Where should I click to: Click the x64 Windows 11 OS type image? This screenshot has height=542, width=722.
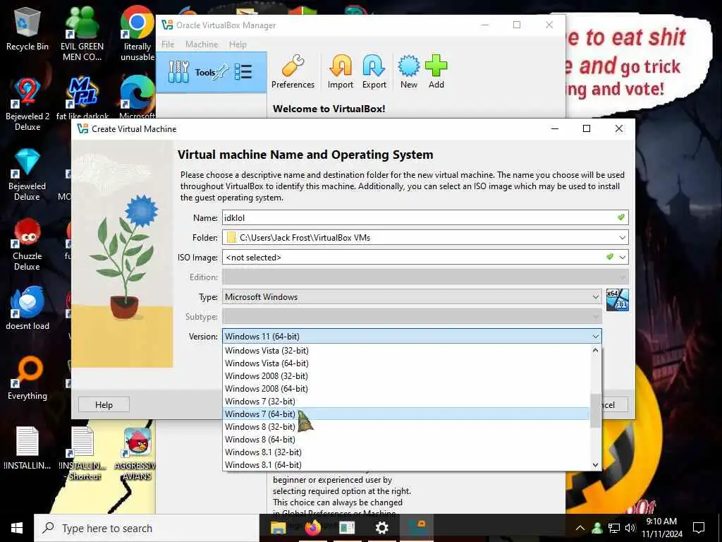[617, 299]
